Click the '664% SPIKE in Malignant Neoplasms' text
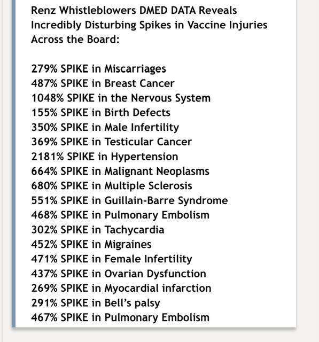Viewport: 319px width, 342px height. coord(120,171)
